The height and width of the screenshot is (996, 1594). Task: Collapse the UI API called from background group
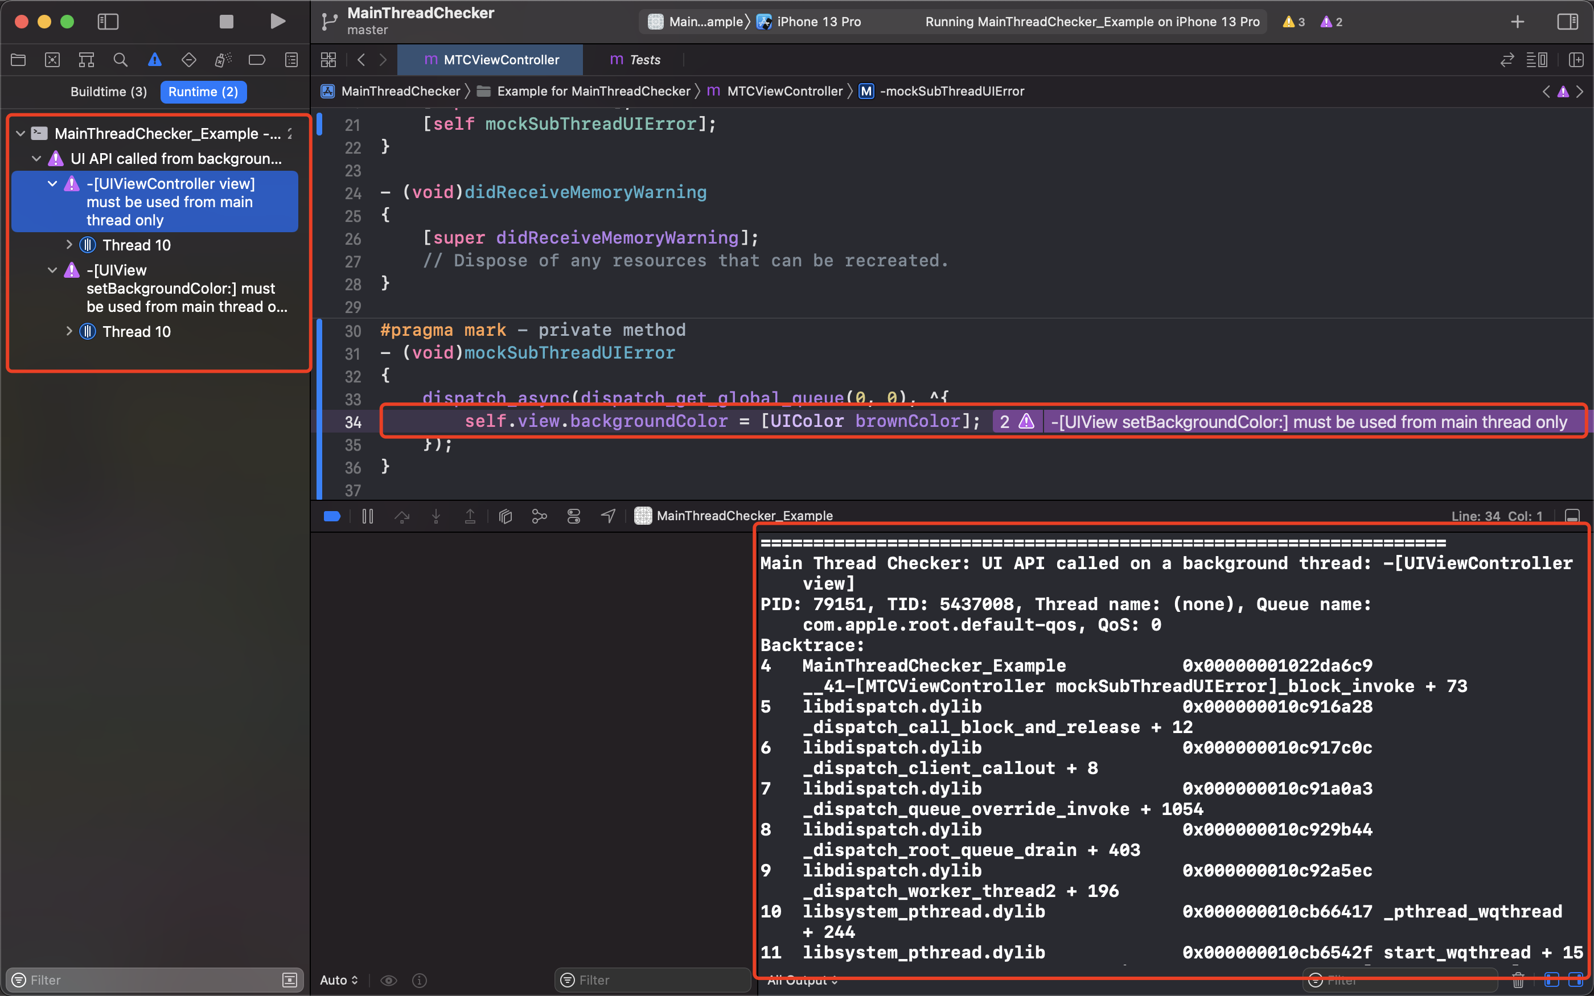37,159
